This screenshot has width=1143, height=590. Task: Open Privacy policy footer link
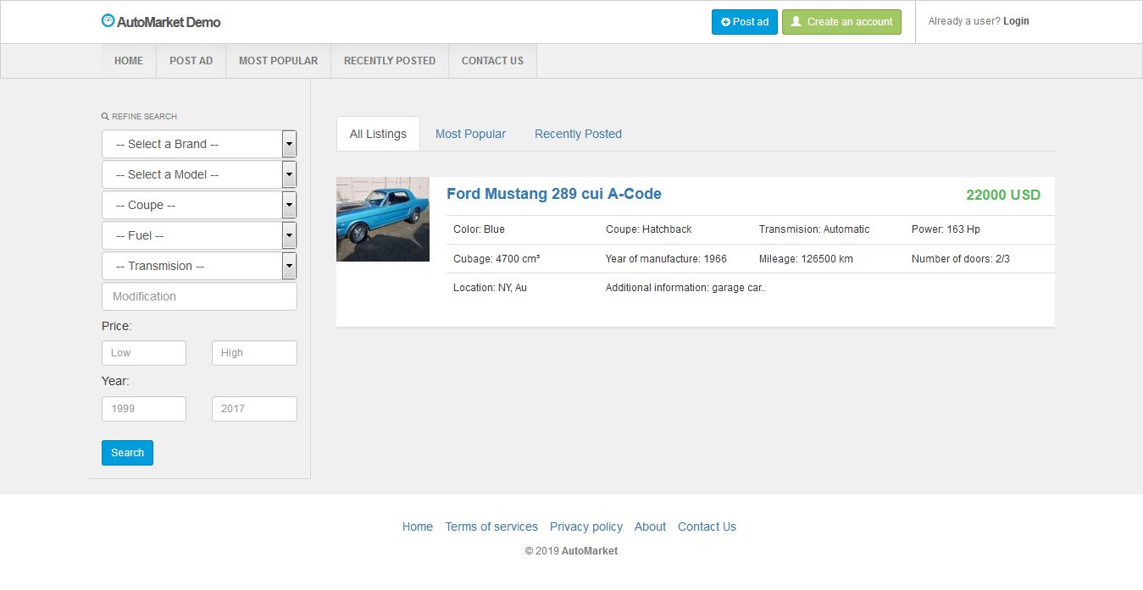click(x=585, y=527)
